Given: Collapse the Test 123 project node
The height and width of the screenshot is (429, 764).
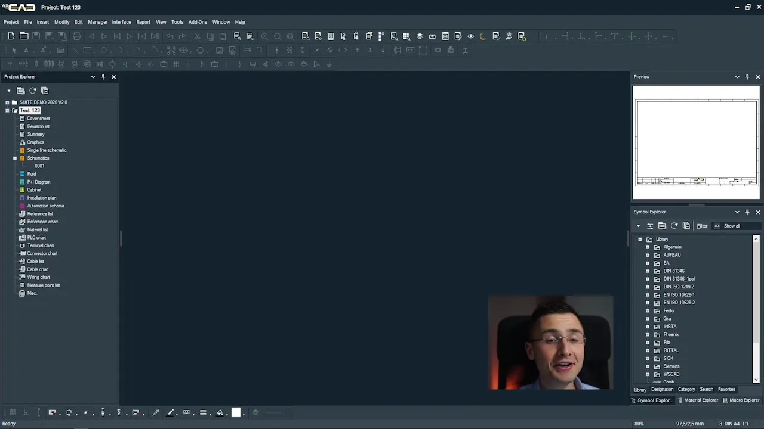Looking at the screenshot, I should (7, 110).
